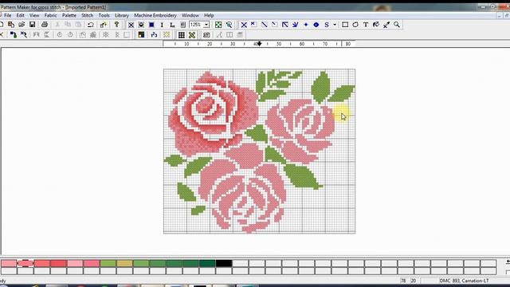
Task: Select the tan gold palette swatch
Action: point(124,263)
